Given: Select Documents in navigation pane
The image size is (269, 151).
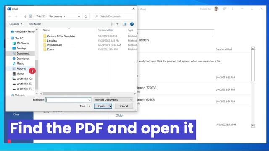Looking at the screenshot, I should (21, 53).
